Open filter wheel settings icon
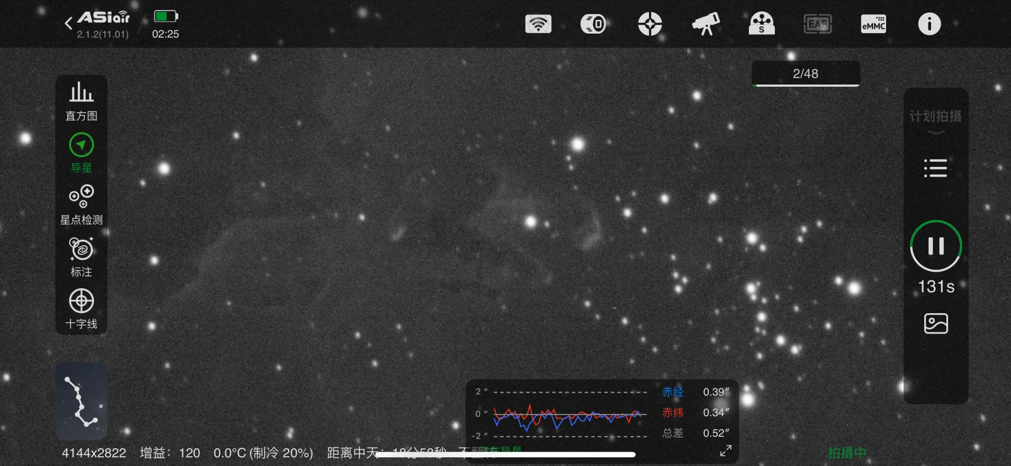1011x466 pixels. click(761, 24)
